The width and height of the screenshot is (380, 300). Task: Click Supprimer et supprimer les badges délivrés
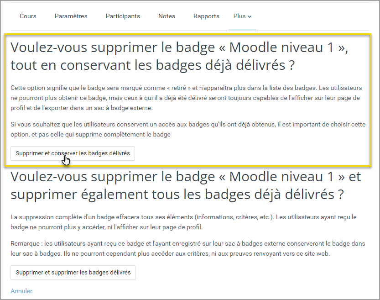tap(73, 273)
